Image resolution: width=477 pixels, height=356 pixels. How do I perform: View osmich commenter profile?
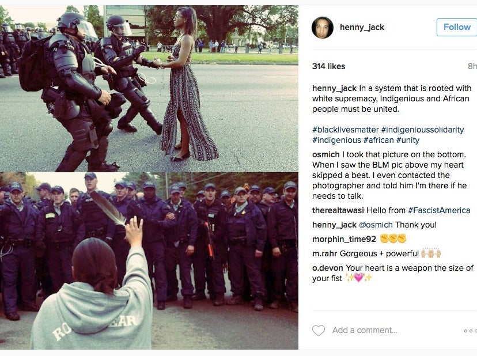click(x=326, y=154)
